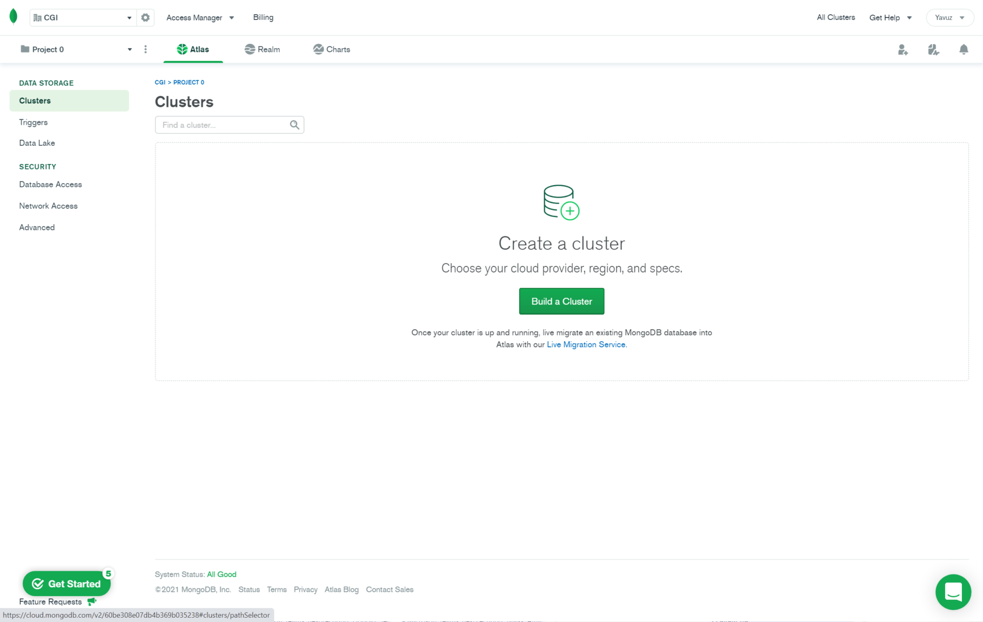Open the project activity feed icon
This screenshot has width=983, height=622.
click(x=933, y=50)
